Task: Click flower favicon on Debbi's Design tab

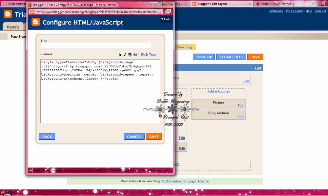Action: [x=258, y=4]
